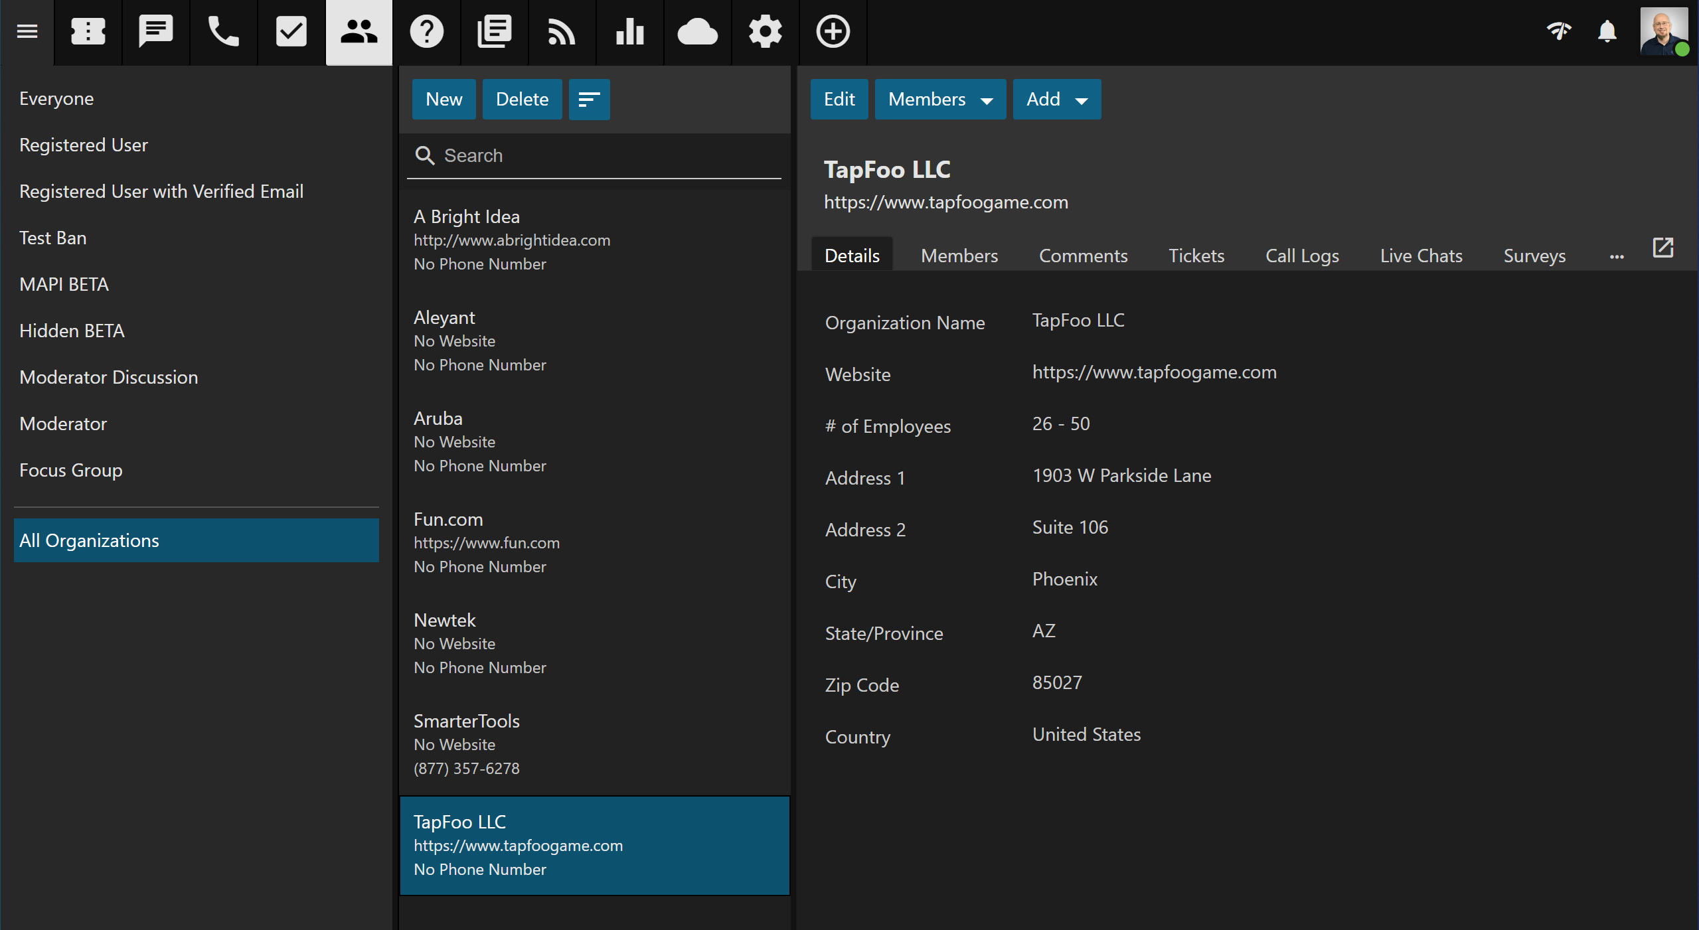The height and width of the screenshot is (930, 1699).
Task: Click the Website field tapfoogame.com link
Action: (x=1154, y=372)
